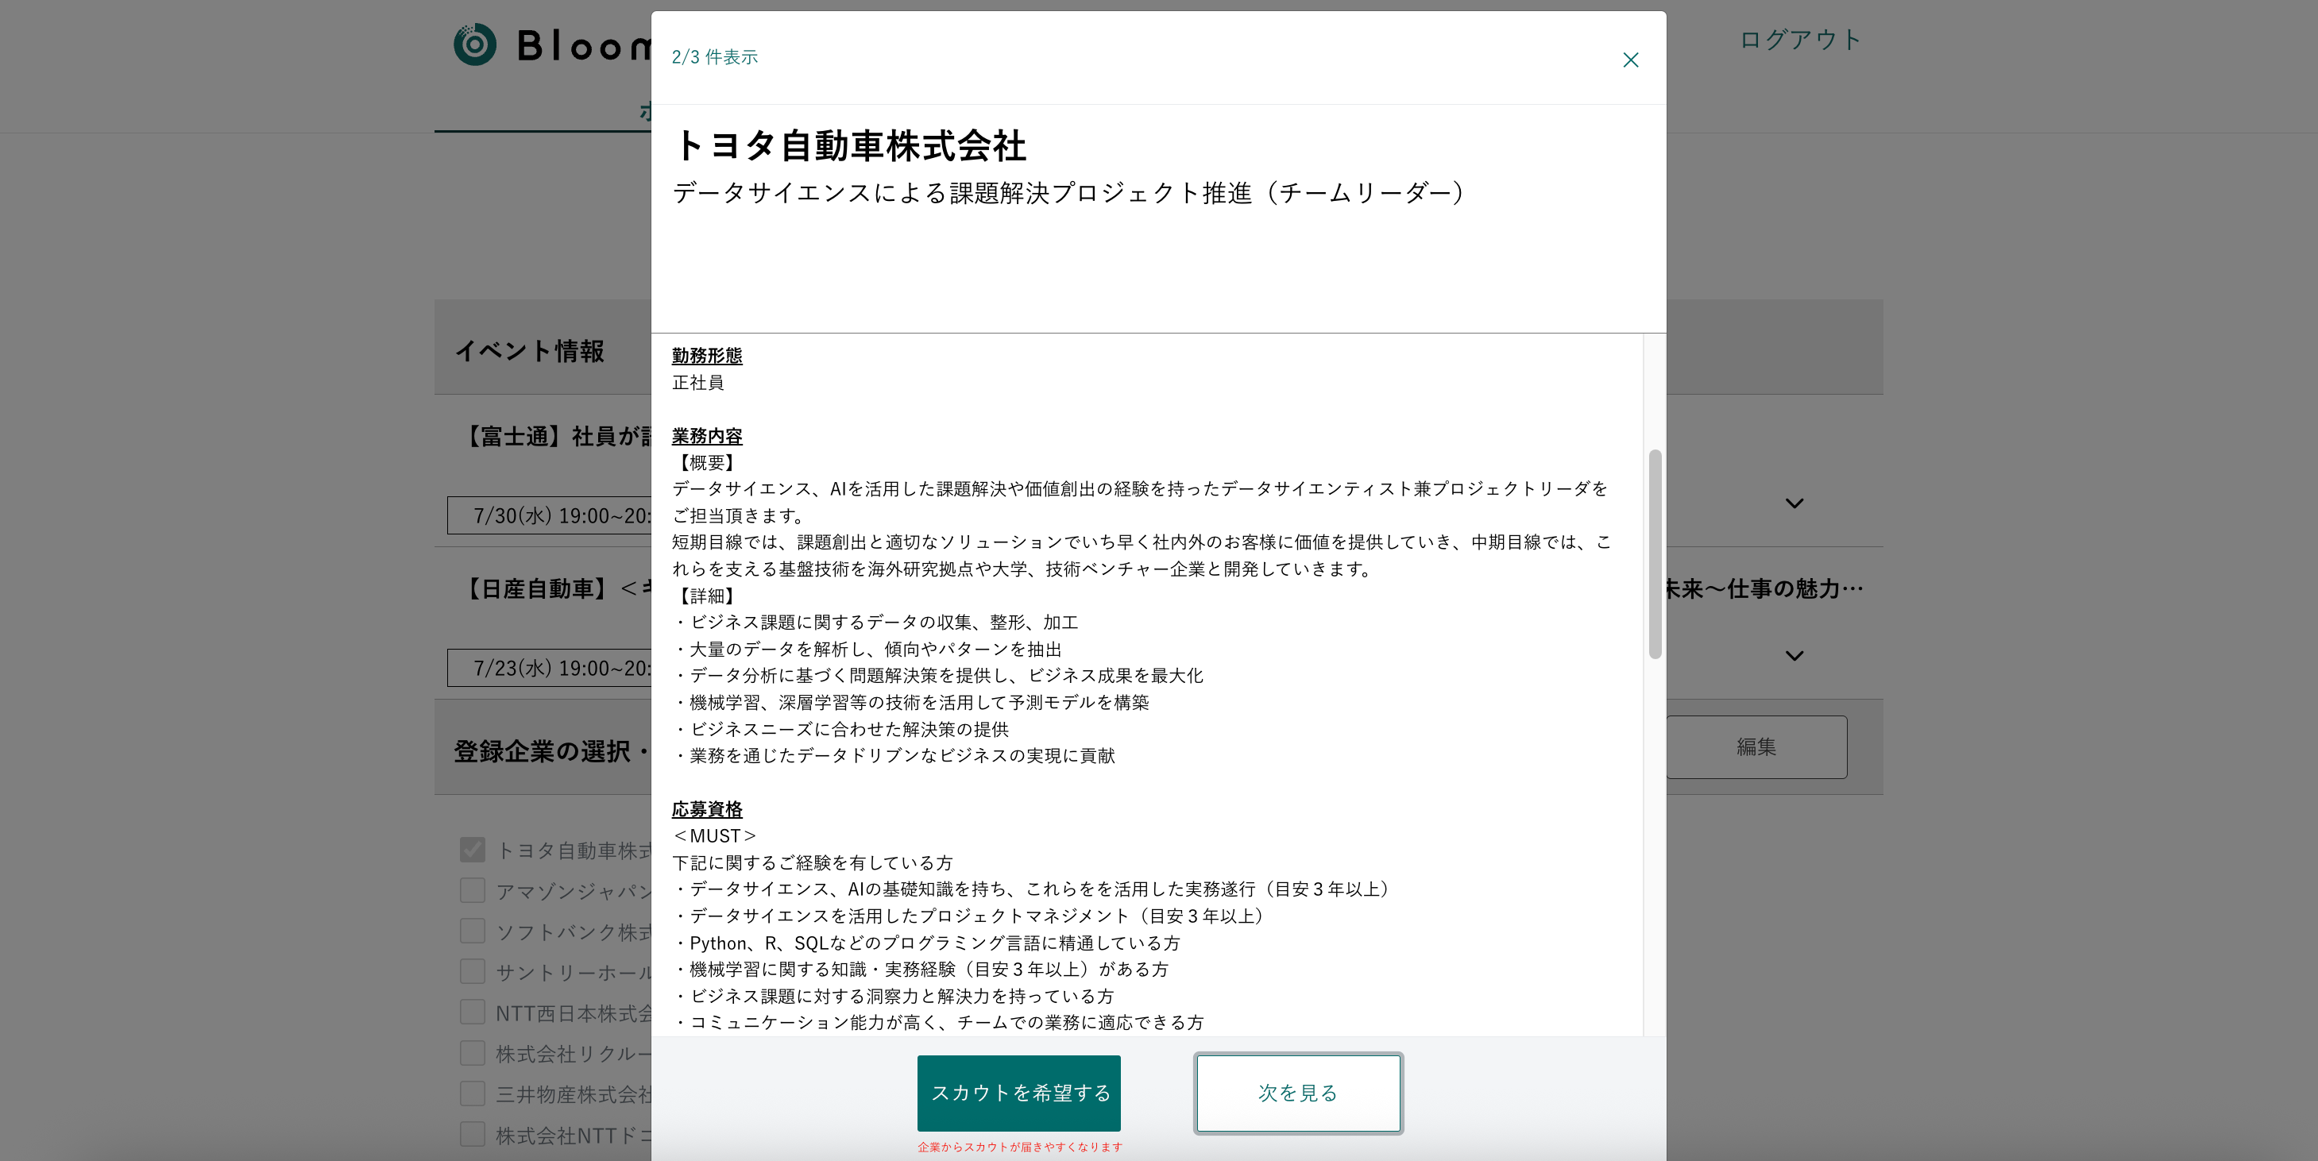Click 次を見る button
The width and height of the screenshot is (2318, 1161).
coord(1297,1093)
